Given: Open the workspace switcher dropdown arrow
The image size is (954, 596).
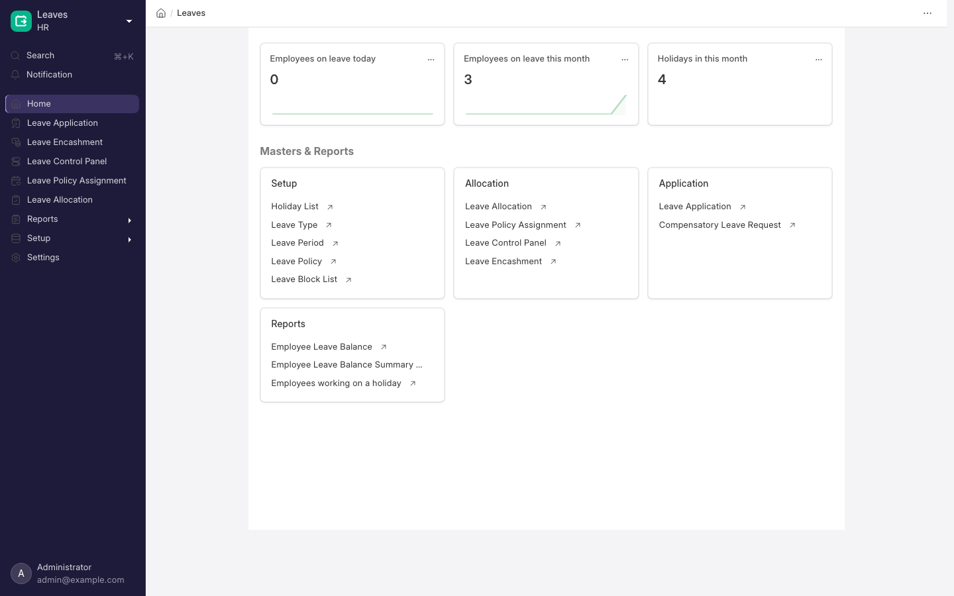Looking at the screenshot, I should pyautogui.click(x=129, y=21).
